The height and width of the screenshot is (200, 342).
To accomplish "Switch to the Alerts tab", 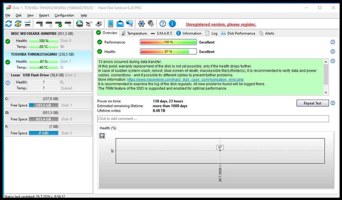I will click(266, 33).
